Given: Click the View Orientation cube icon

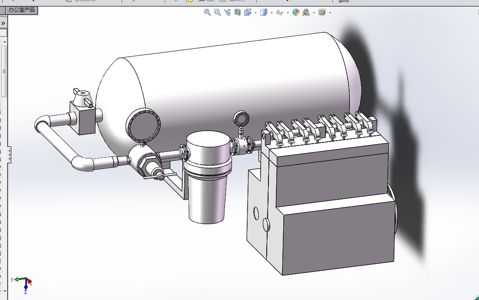Looking at the screenshot, I should (x=247, y=13).
